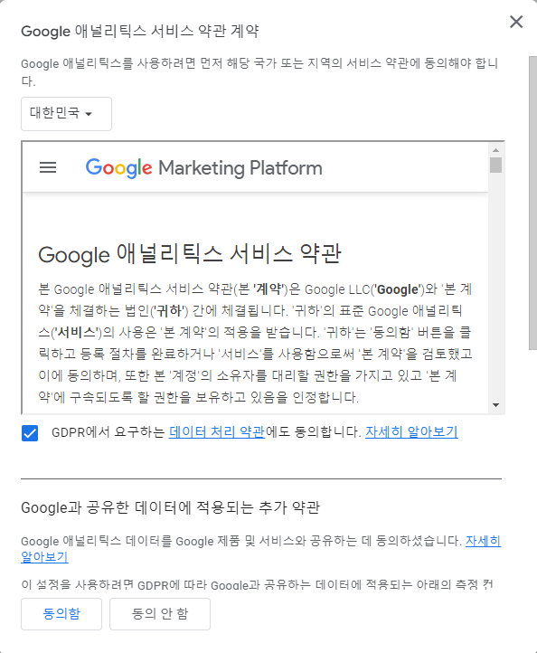This screenshot has height=653, width=537.
Task: Click the terms frame scroll down arrow
Action: [x=495, y=405]
